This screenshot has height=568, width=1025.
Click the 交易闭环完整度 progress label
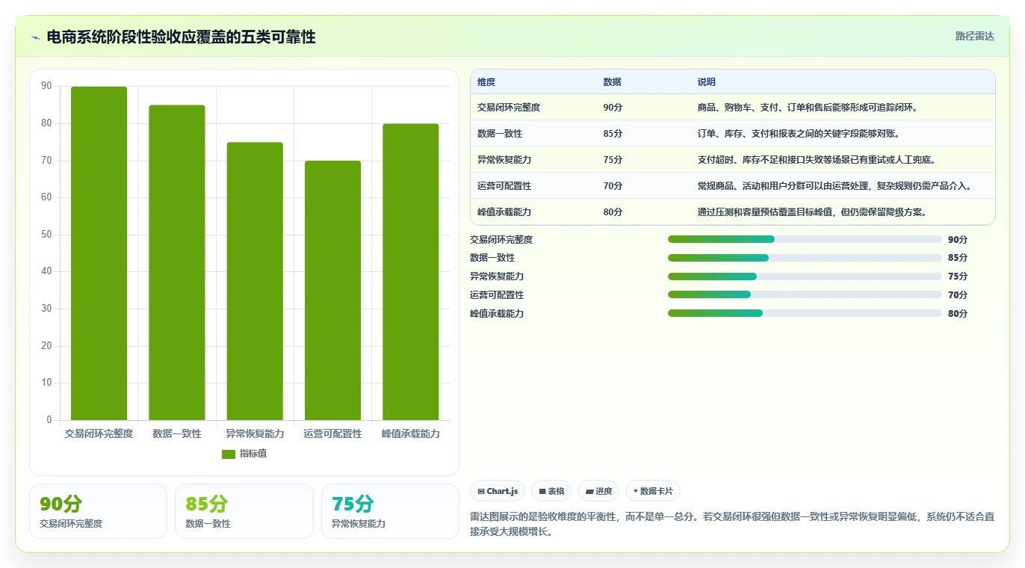[501, 240]
